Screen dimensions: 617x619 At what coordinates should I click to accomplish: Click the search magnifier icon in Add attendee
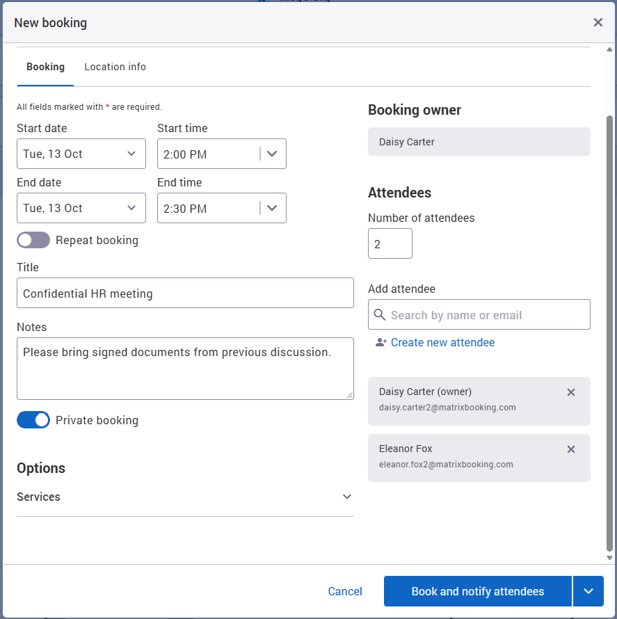click(379, 314)
